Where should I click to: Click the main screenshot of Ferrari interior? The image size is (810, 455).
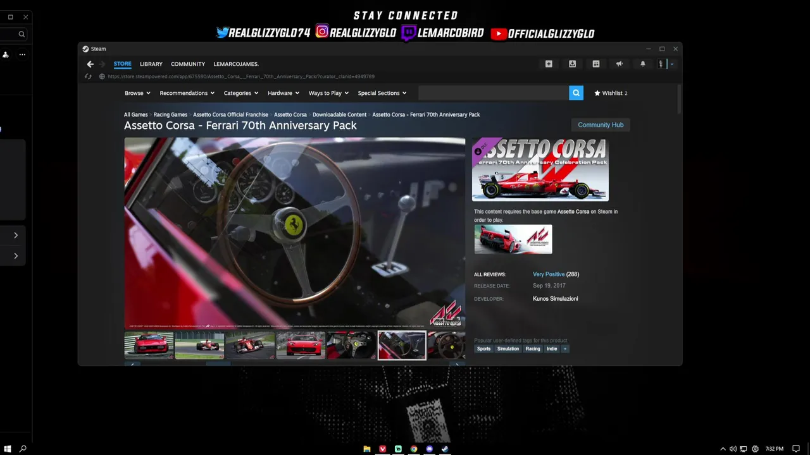coord(294,233)
